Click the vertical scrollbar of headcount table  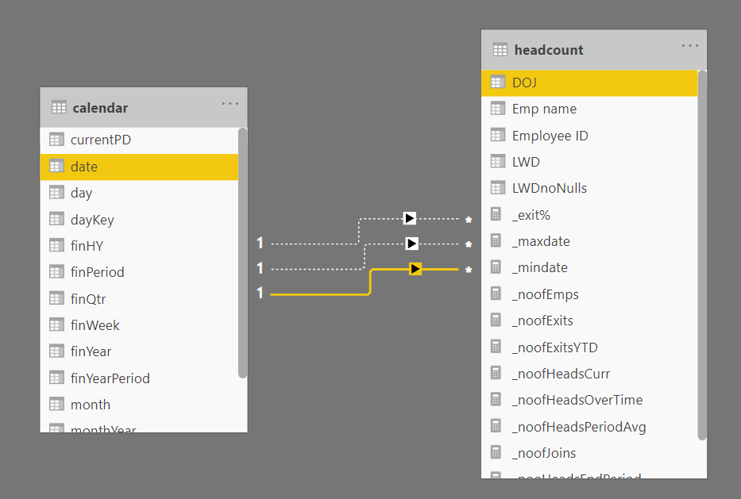click(x=702, y=255)
